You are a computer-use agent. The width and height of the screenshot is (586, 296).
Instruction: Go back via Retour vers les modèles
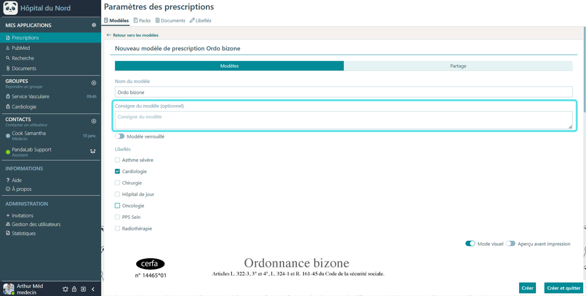tap(133, 35)
